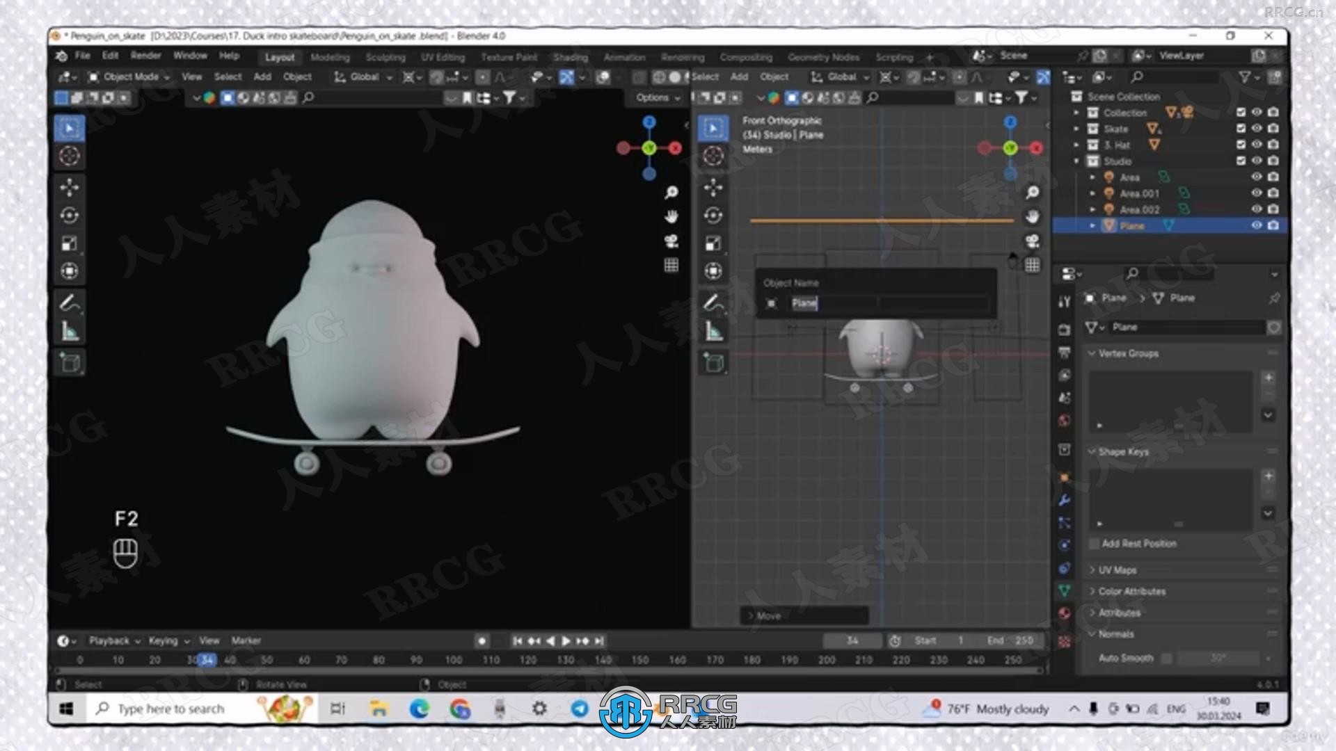Select Area light in outliner

pyautogui.click(x=1129, y=177)
